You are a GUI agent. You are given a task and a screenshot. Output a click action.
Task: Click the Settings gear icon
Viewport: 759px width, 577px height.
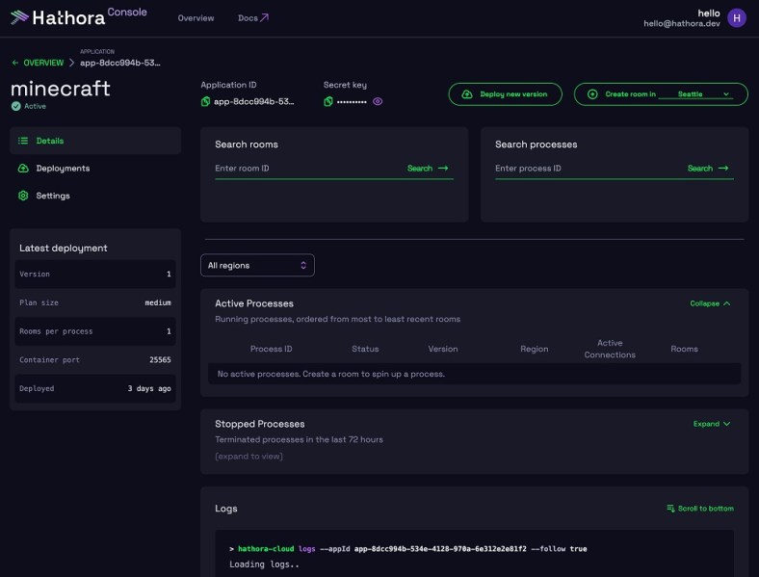(x=23, y=196)
